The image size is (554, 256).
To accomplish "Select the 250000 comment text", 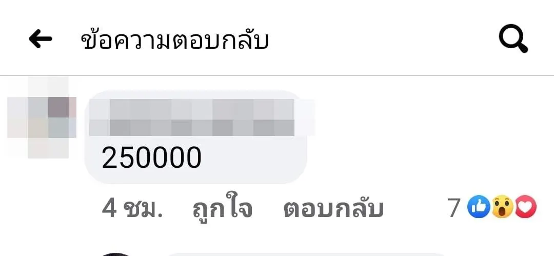I will point(151,157).
